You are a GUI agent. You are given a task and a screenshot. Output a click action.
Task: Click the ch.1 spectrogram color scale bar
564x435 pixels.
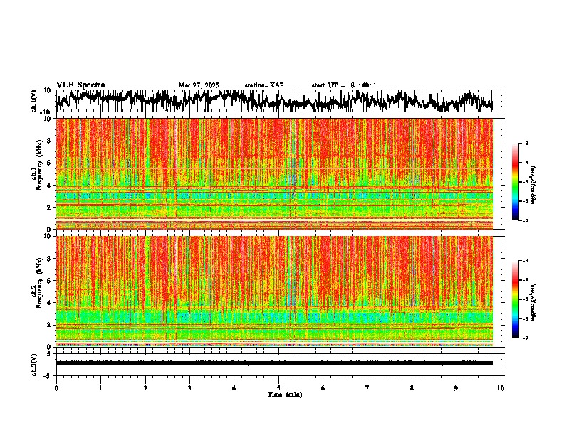point(515,182)
